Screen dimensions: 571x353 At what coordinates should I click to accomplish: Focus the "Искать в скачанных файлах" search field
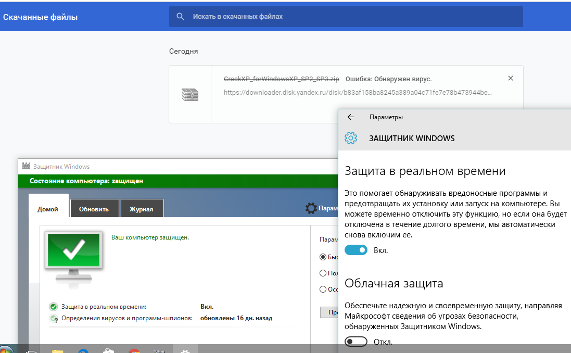point(346,16)
